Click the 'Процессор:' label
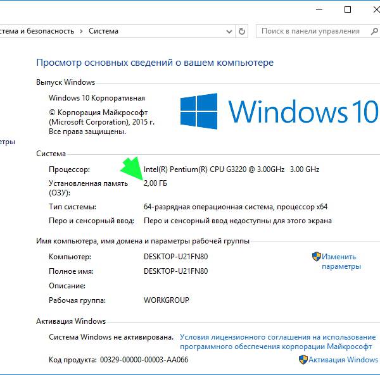This screenshot has width=380, height=375. (x=69, y=169)
